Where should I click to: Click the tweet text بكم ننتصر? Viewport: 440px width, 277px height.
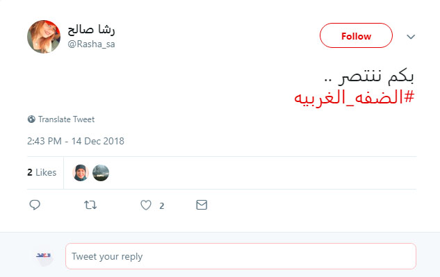pos(369,77)
